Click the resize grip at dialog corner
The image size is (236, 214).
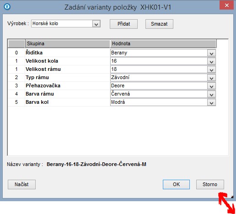[232, 197]
